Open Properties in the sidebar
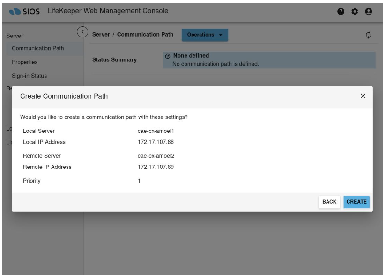This screenshot has width=386, height=278. coord(25,62)
